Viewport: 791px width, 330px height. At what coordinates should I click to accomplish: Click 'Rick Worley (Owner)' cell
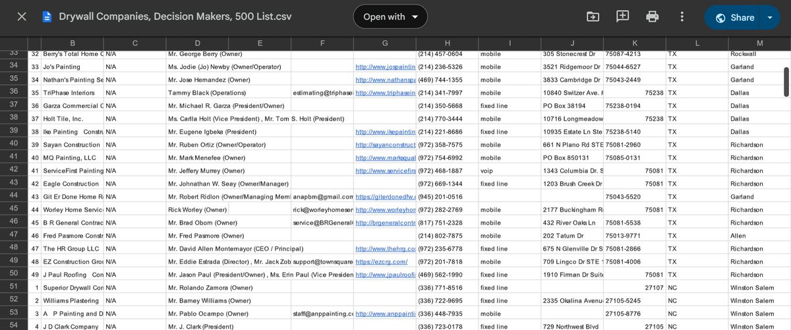(197, 209)
